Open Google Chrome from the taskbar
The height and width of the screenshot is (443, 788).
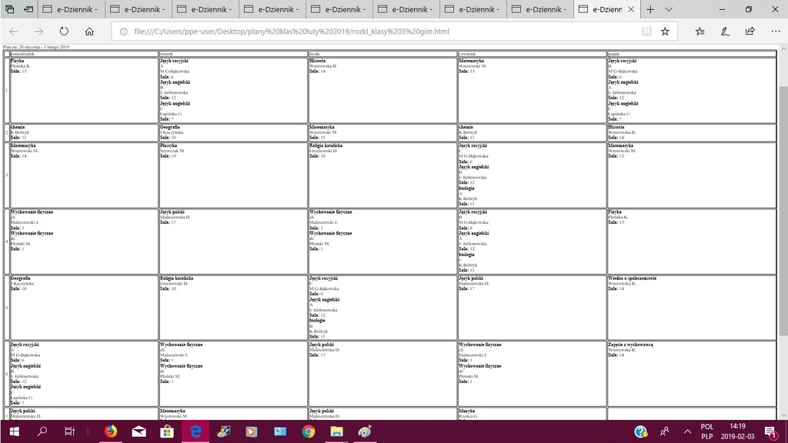click(x=308, y=431)
